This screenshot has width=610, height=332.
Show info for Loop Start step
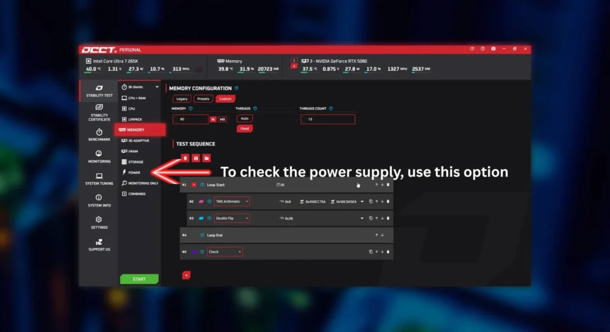(202, 185)
